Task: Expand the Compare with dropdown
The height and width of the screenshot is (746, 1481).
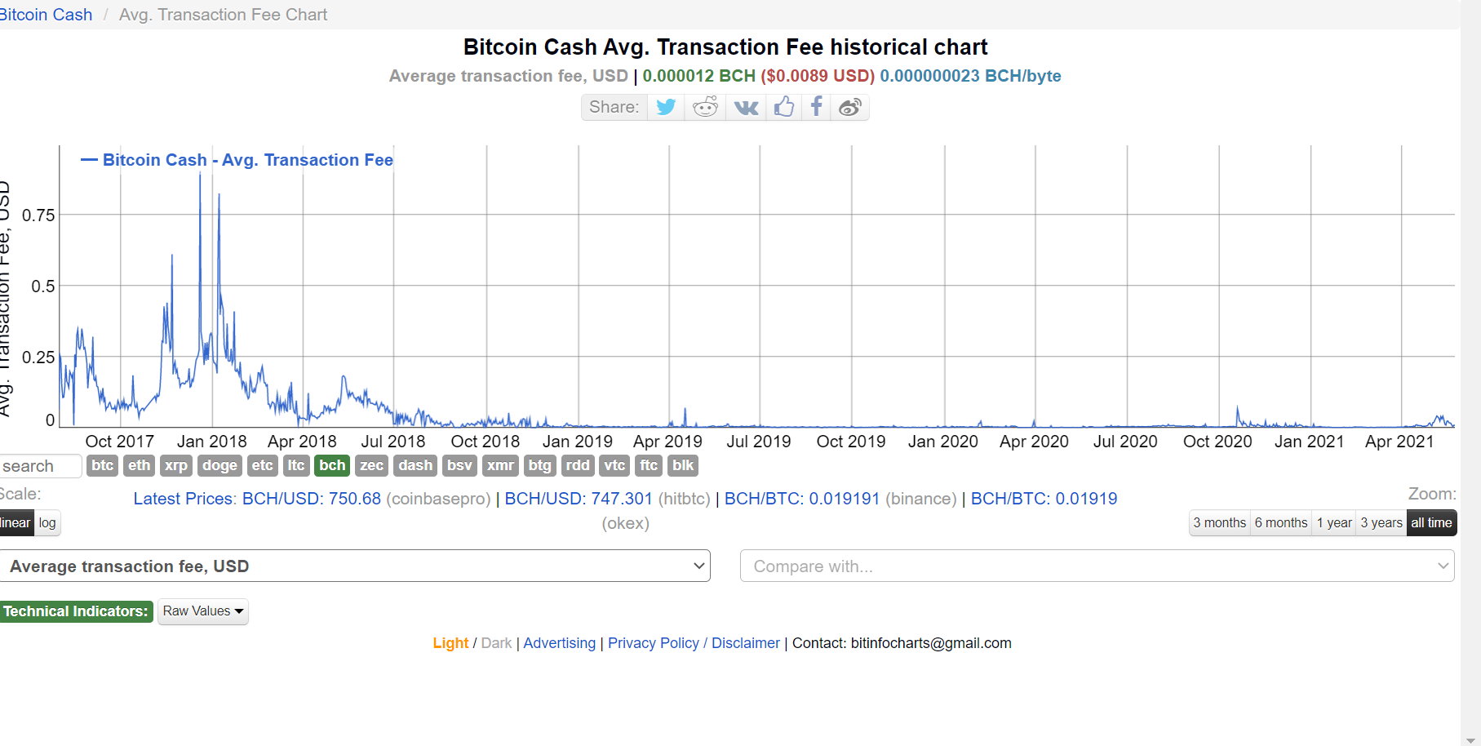Action: point(1097,566)
